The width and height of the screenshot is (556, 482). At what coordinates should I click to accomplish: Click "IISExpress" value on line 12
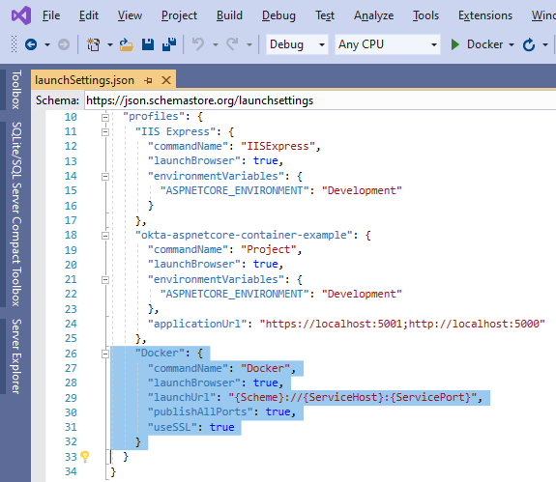[x=278, y=146]
